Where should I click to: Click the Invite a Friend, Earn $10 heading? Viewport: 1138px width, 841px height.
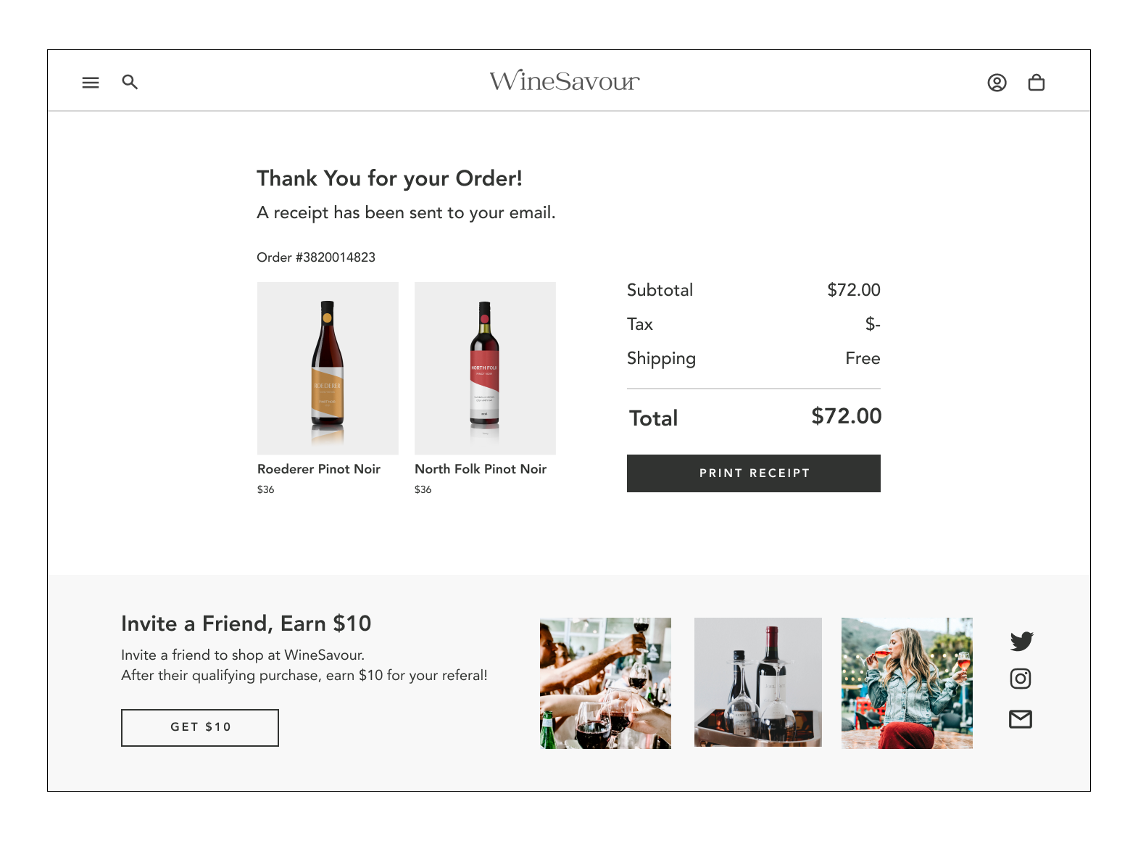click(x=246, y=623)
